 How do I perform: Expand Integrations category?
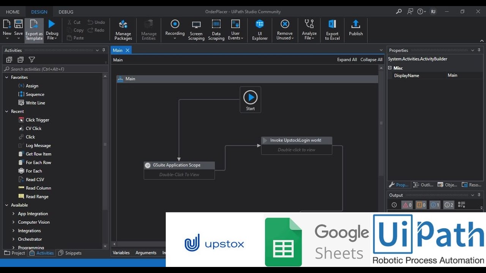coord(14,231)
